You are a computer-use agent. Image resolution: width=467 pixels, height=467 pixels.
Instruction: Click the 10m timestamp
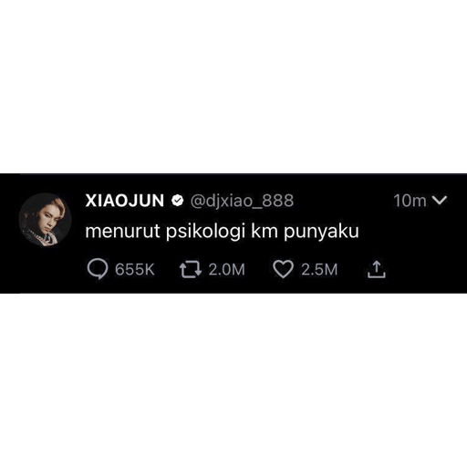tap(410, 201)
